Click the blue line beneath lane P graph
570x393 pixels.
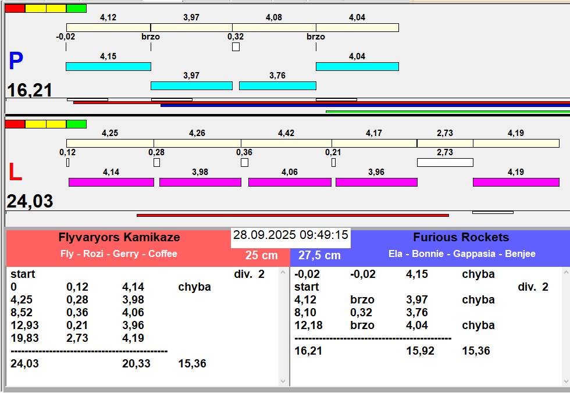[365, 105]
